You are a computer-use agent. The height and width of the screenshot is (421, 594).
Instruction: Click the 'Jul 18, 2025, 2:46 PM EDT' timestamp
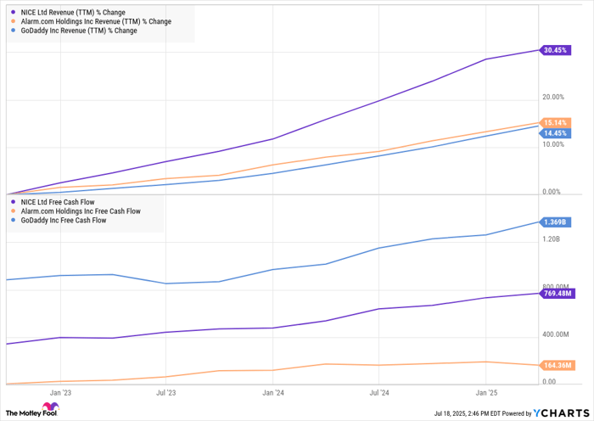pyautogui.click(x=467, y=413)
